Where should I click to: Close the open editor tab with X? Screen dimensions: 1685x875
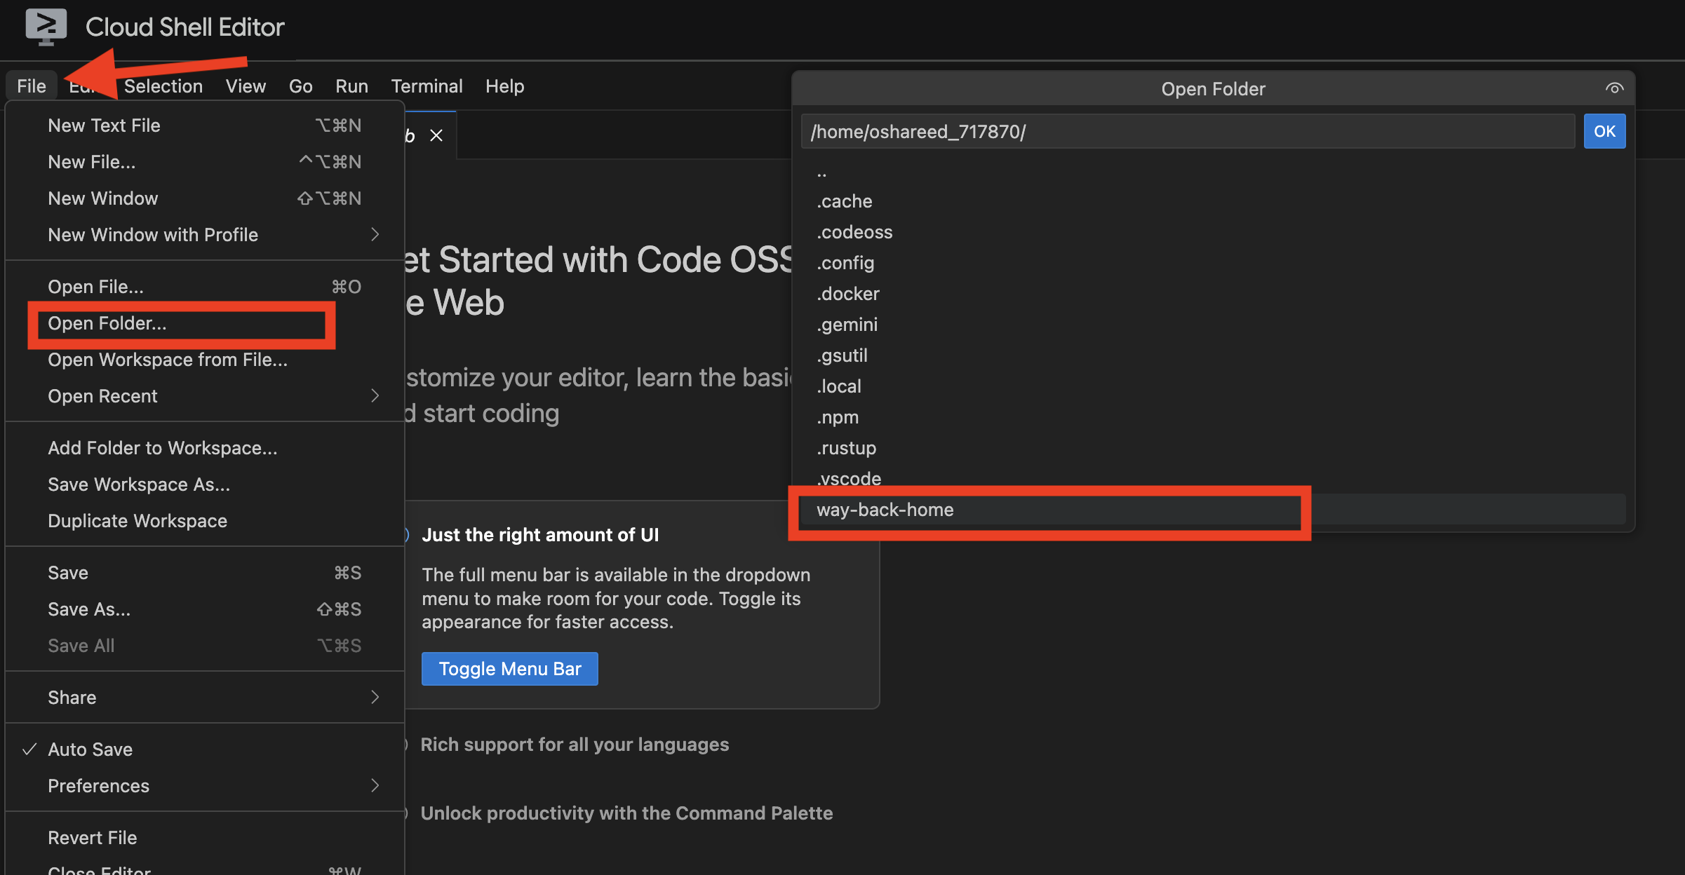coord(436,135)
